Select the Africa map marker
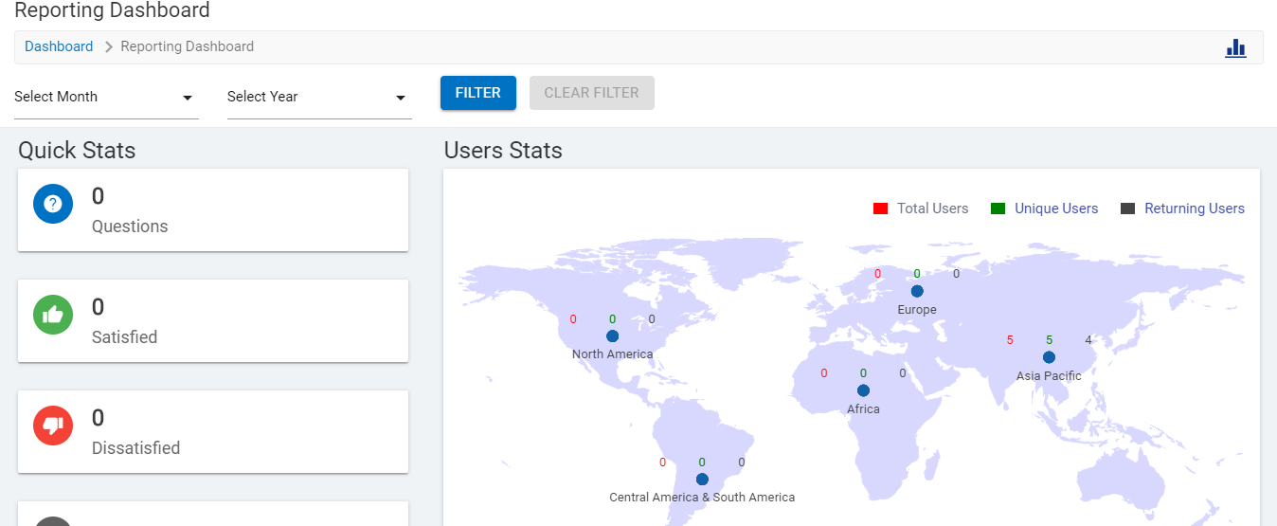This screenshot has width=1277, height=526. 863,390
